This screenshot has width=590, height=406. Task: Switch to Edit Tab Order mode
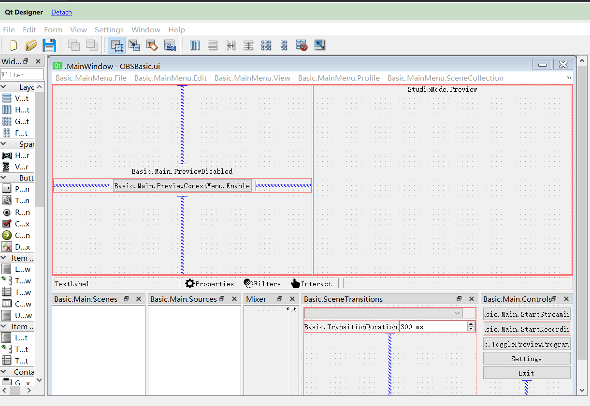[170, 45]
